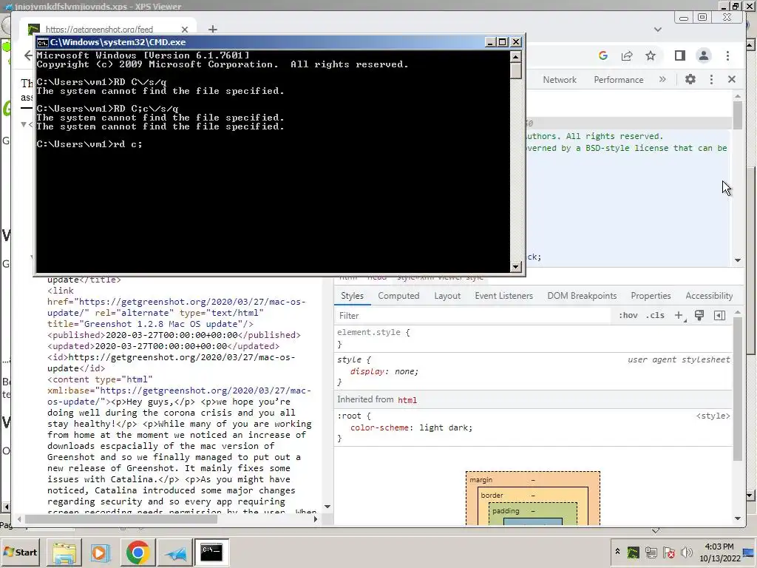Viewport: 757px width, 568px height.
Task: Open the Properties tab
Action: (651, 296)
